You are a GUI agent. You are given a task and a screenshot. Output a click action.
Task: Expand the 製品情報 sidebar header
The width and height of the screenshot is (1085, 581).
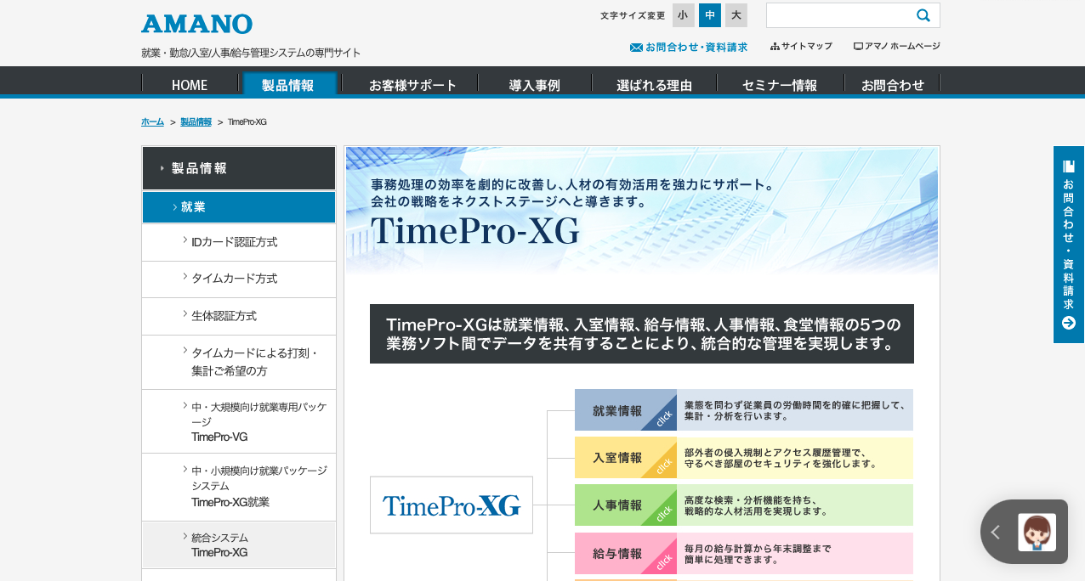tap(239, 168)
